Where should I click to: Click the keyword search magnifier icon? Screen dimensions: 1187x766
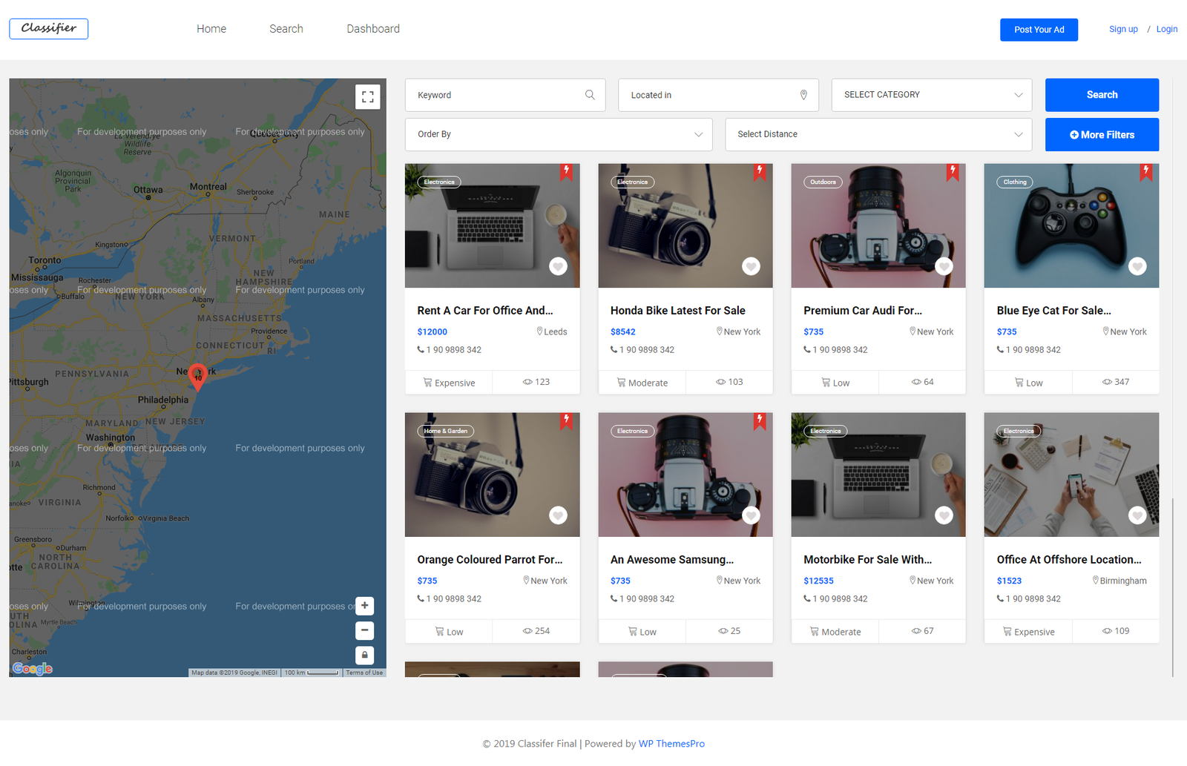click(590, 95)
